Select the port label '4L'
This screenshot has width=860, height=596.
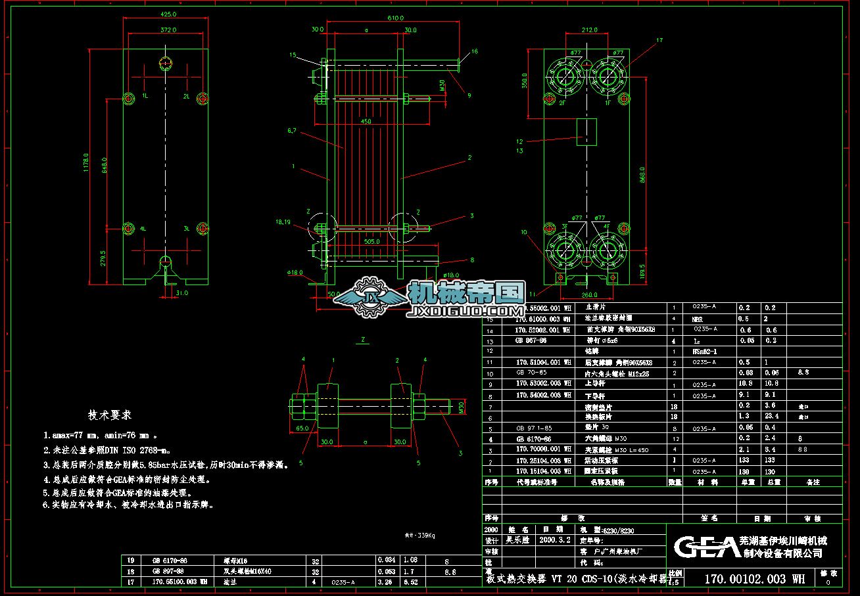click(x=143, y=229)
